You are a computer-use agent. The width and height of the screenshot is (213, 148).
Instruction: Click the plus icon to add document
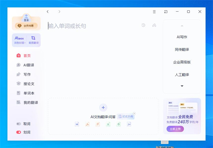click(x=103, y=107)
